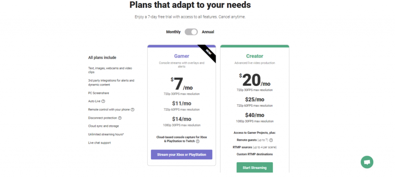Toggle the Monthly/Annual billing switch
This screenshot has width=395, height=177.
pos(191,32)
